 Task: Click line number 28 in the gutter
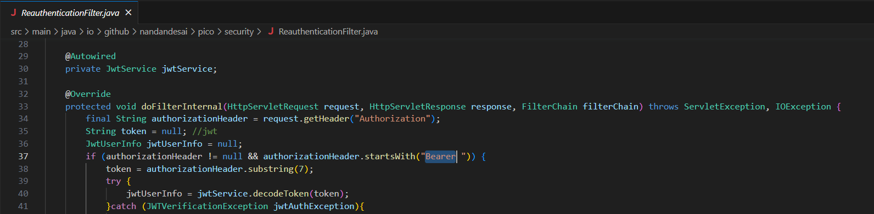pyautogui.click(x=23, y=44)
